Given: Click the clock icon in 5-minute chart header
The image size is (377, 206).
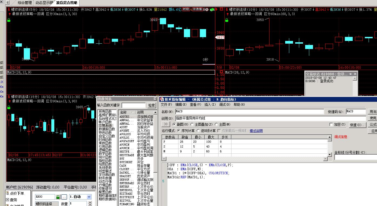Looking at the screenshot, I should [x=207, y=9].
